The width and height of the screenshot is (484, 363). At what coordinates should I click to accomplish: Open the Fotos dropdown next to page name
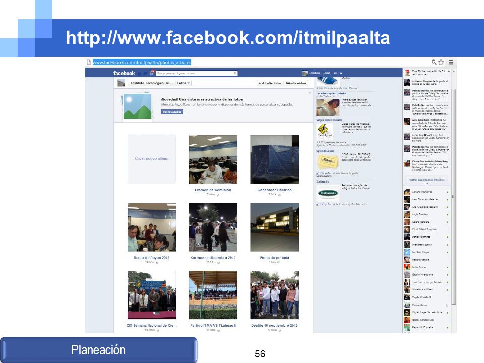click(184, 83)
